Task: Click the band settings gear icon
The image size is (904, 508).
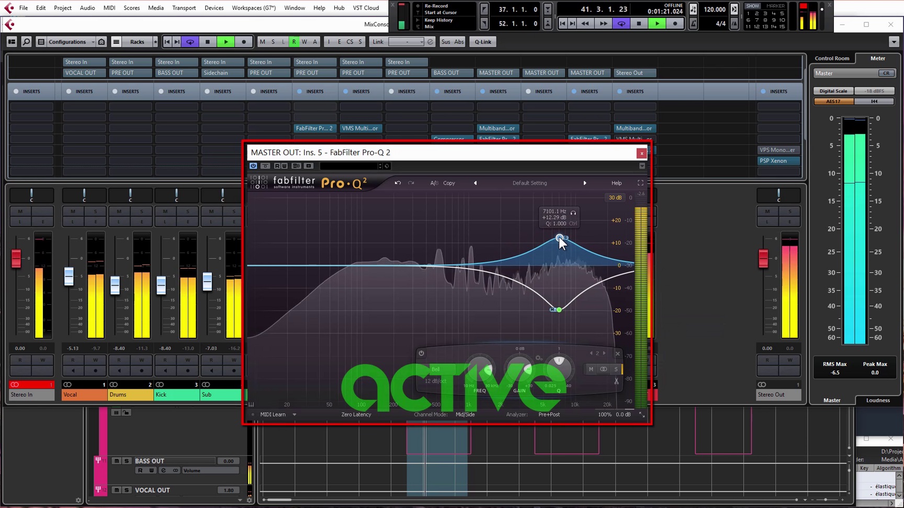Action: [x=538, y=358]
